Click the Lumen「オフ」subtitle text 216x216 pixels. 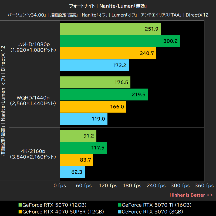tap(124, 15)
